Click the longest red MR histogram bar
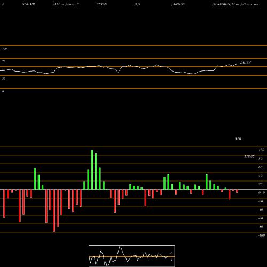Viewport: 267px width, 267px height. 54,210
